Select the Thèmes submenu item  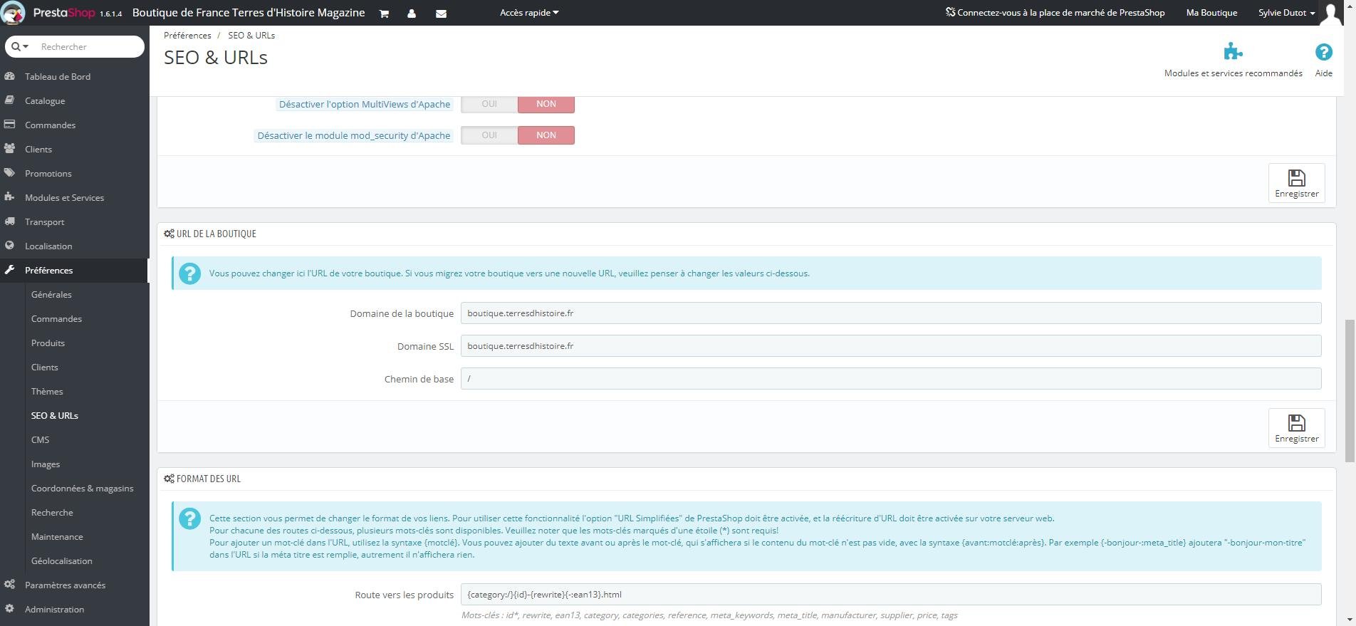47,391
